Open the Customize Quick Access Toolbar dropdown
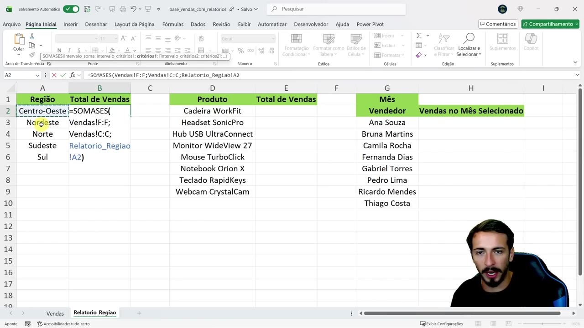This screenshot has width=584, height=328. (158, 9)
